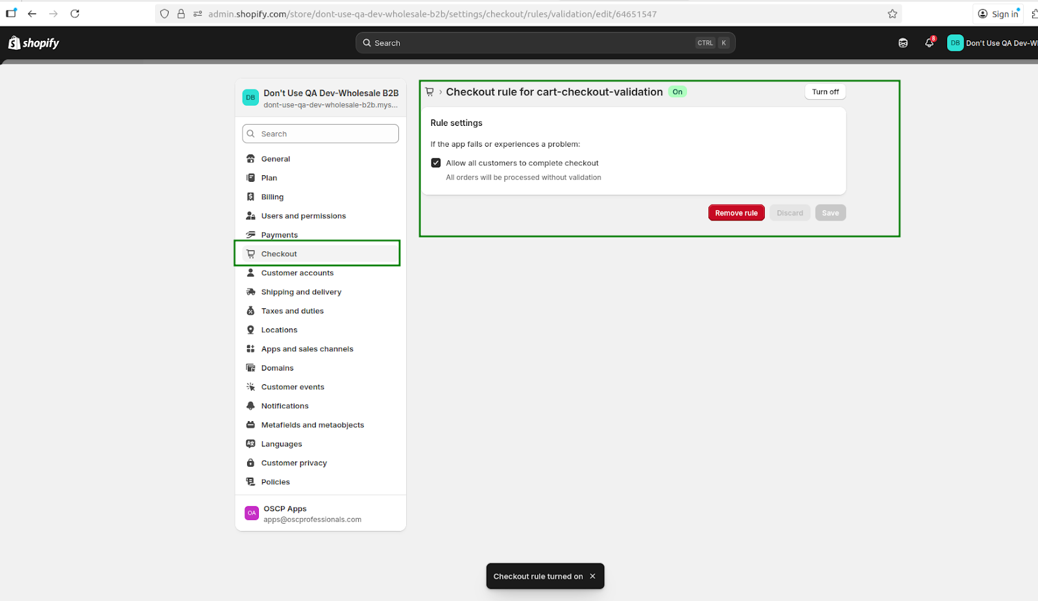Focus the top Shopify admin search bar
Viewport: 1038px width, 601px height.
[x=545, y=43]
